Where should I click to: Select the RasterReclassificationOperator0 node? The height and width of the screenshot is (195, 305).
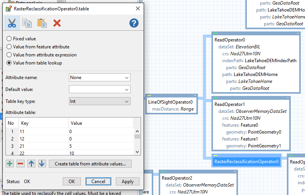click(246, 162)
